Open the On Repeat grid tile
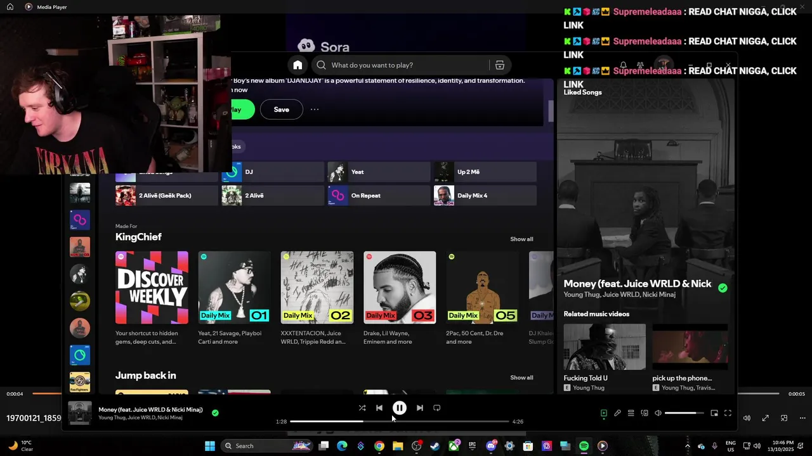This screenshot has width=812, height=456. pos(379,196)
